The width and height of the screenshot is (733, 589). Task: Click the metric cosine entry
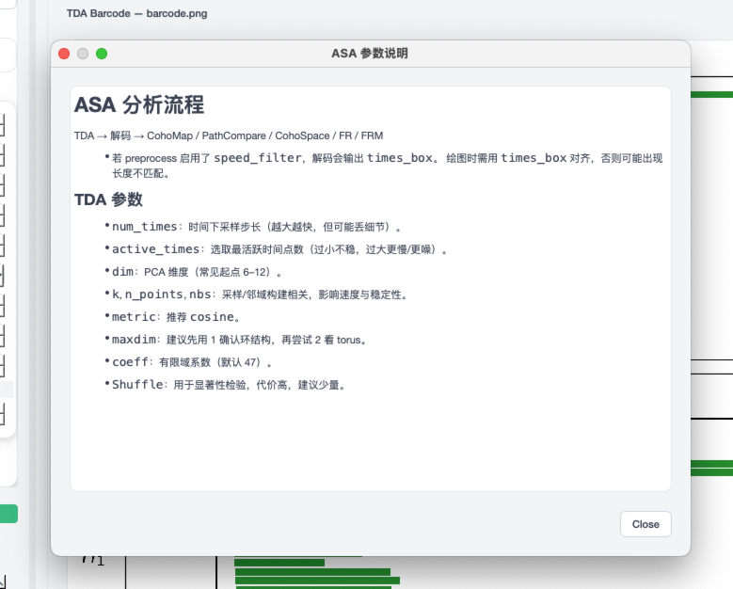(x=134, y=317)
